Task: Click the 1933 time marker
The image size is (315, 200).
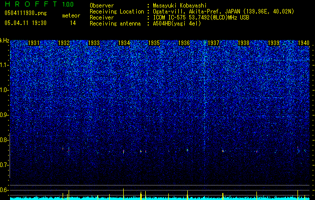Action: [x=94, y=43]
